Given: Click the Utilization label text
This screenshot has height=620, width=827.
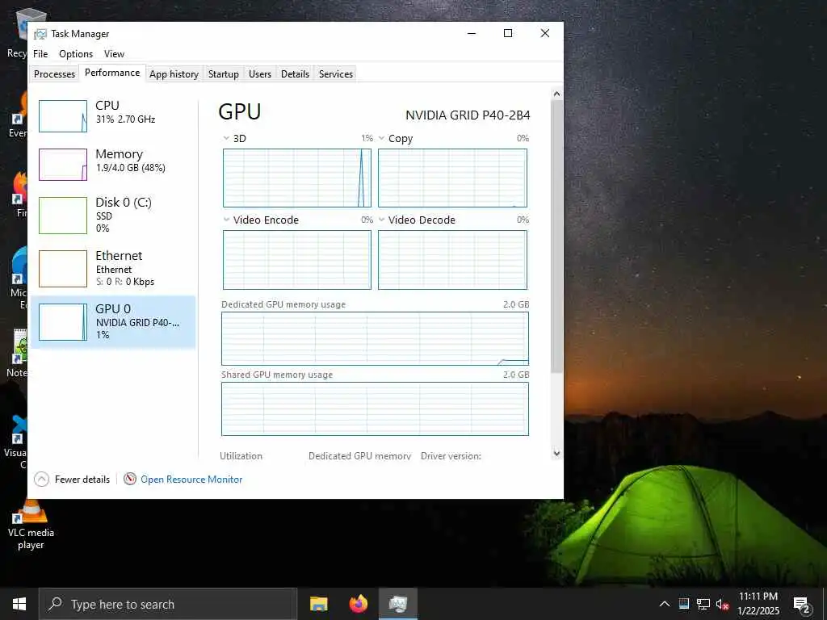Looking at the screenshot, I should (241, 456).
